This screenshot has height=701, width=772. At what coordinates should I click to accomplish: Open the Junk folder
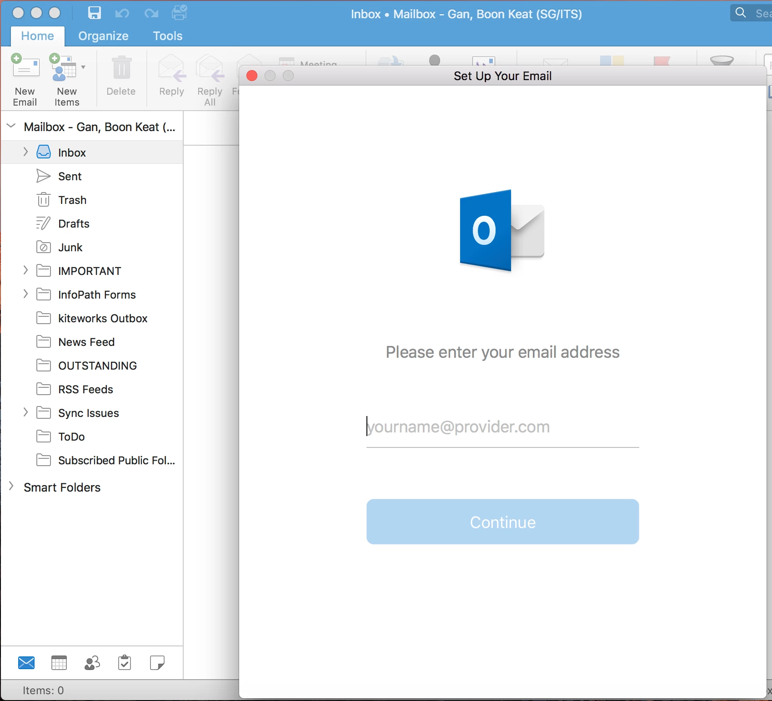pos(92,247)
